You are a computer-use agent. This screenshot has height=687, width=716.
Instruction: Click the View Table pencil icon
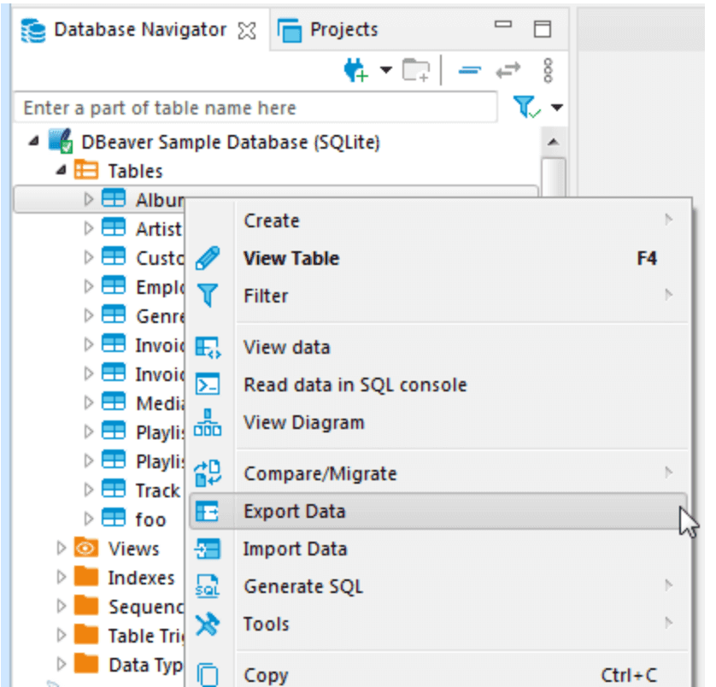point(208,258)
